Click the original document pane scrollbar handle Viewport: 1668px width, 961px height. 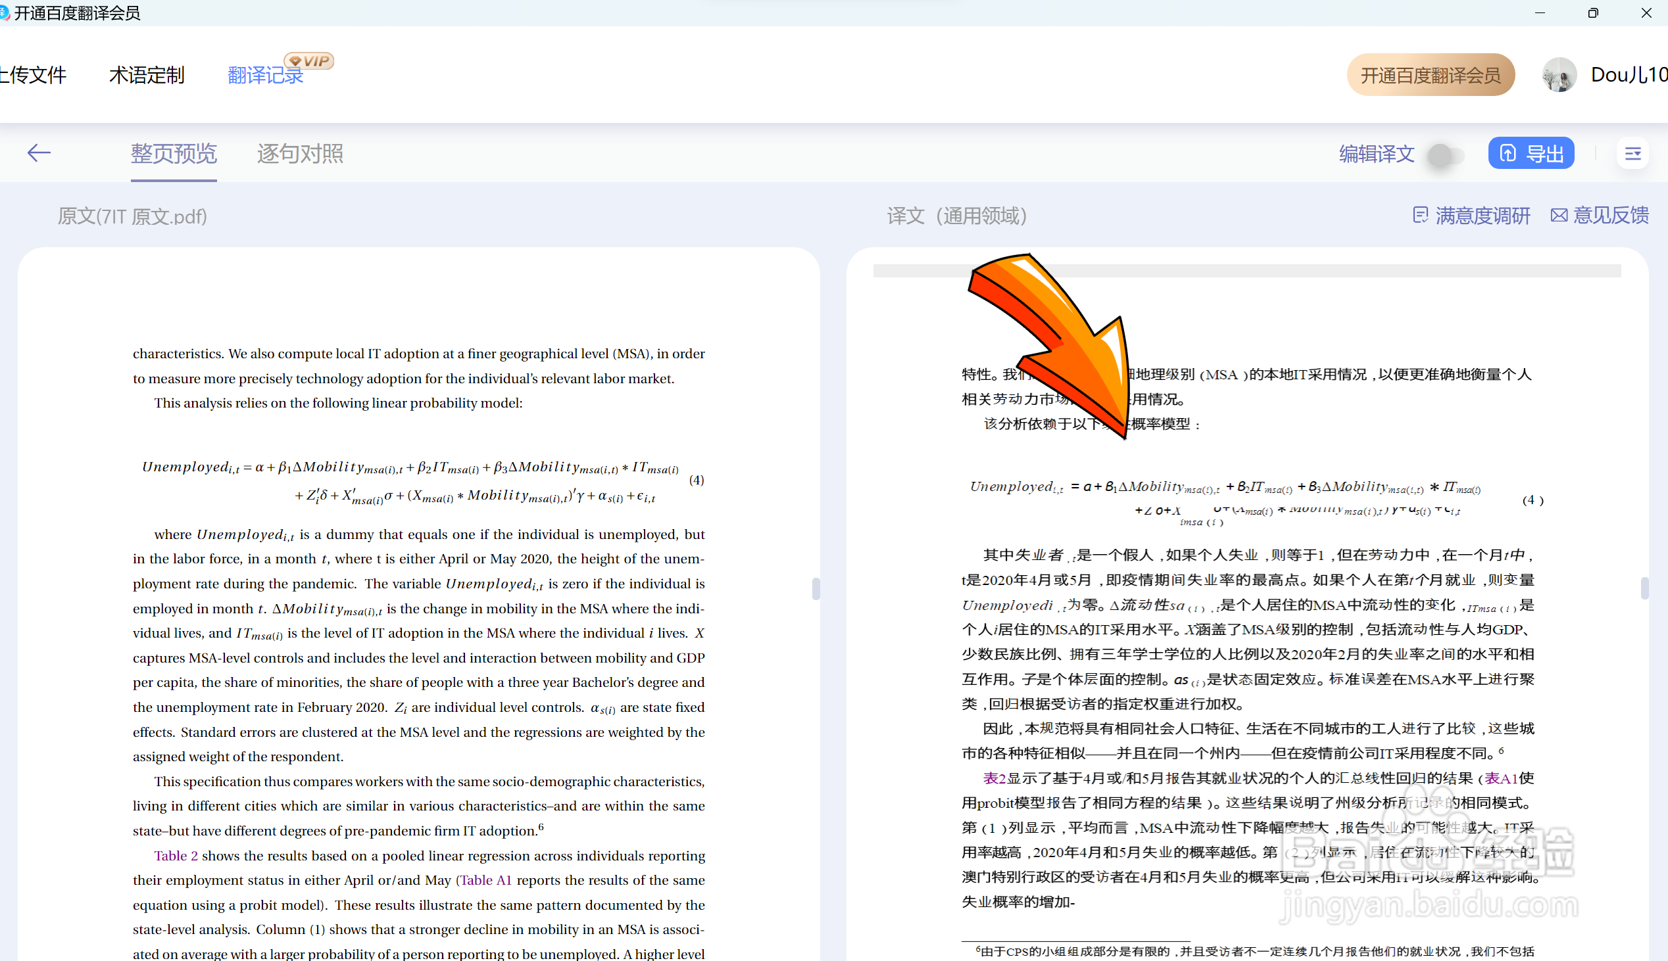pyautogui.click(x=816, y=588)
